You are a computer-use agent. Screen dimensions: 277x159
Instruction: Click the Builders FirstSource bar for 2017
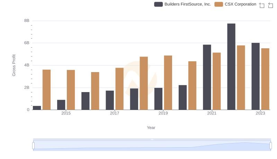[110, 100]
